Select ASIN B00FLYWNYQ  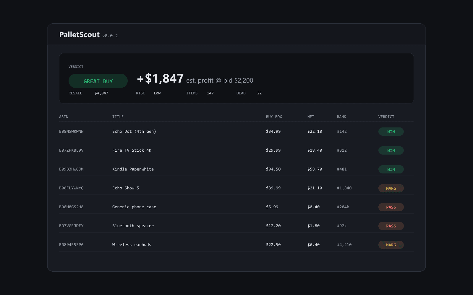(x=71, y=188)
